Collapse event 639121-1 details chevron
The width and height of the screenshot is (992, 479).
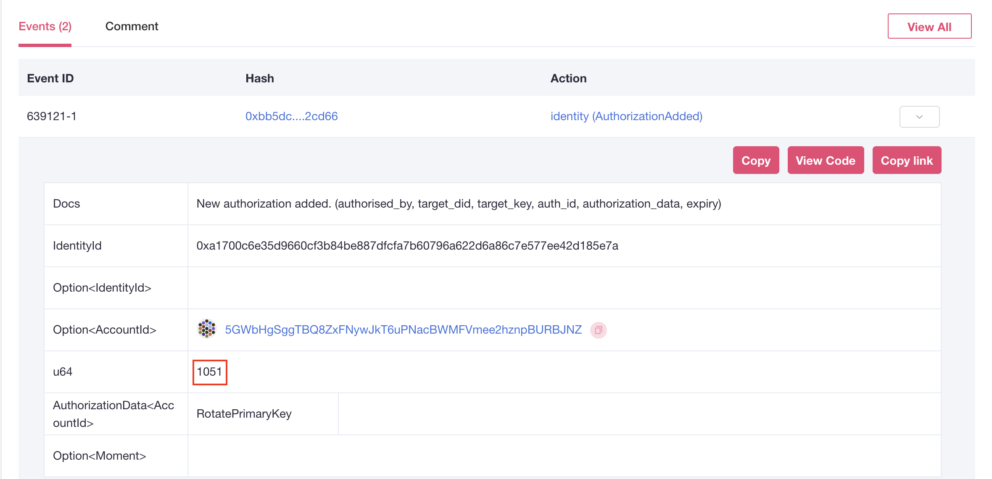point(919,116)
